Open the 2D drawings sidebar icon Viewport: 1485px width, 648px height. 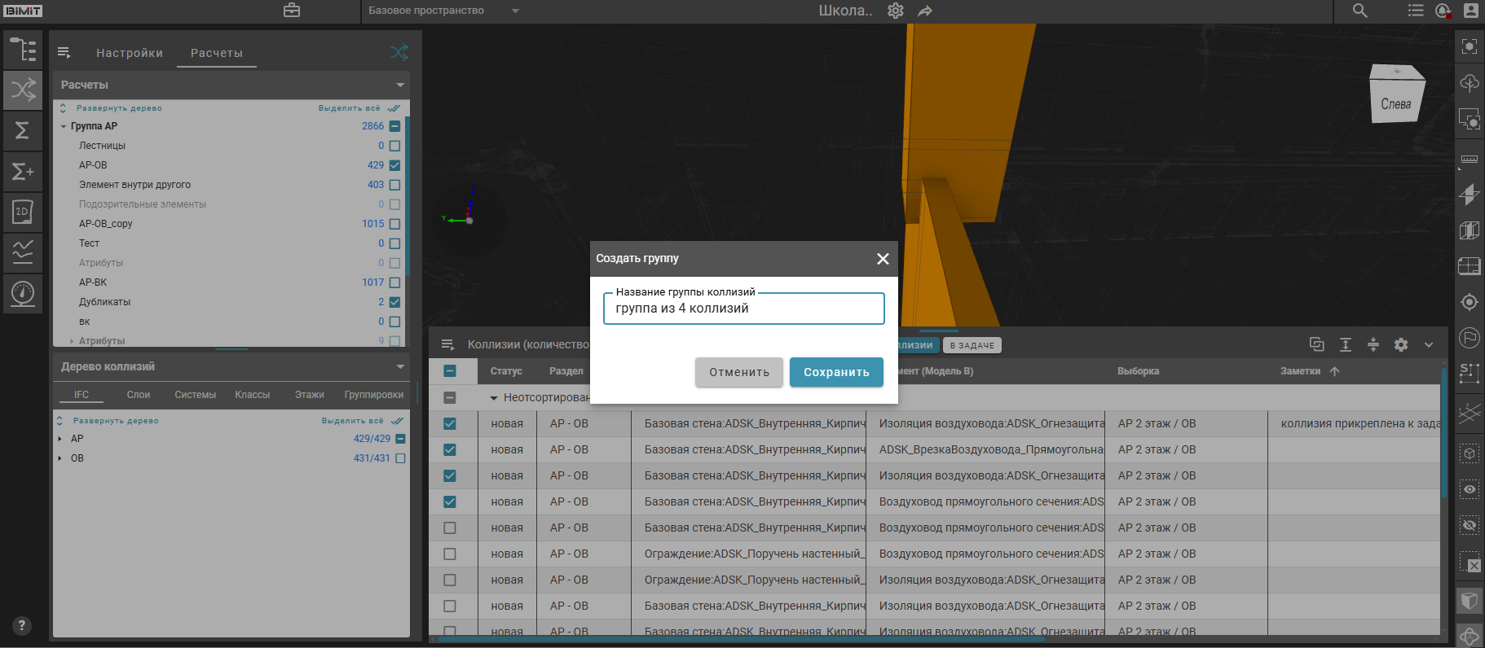(x=23, y=212)
